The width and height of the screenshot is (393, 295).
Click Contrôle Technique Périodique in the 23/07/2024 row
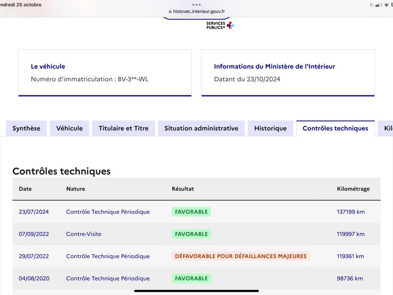pos(108,212)
